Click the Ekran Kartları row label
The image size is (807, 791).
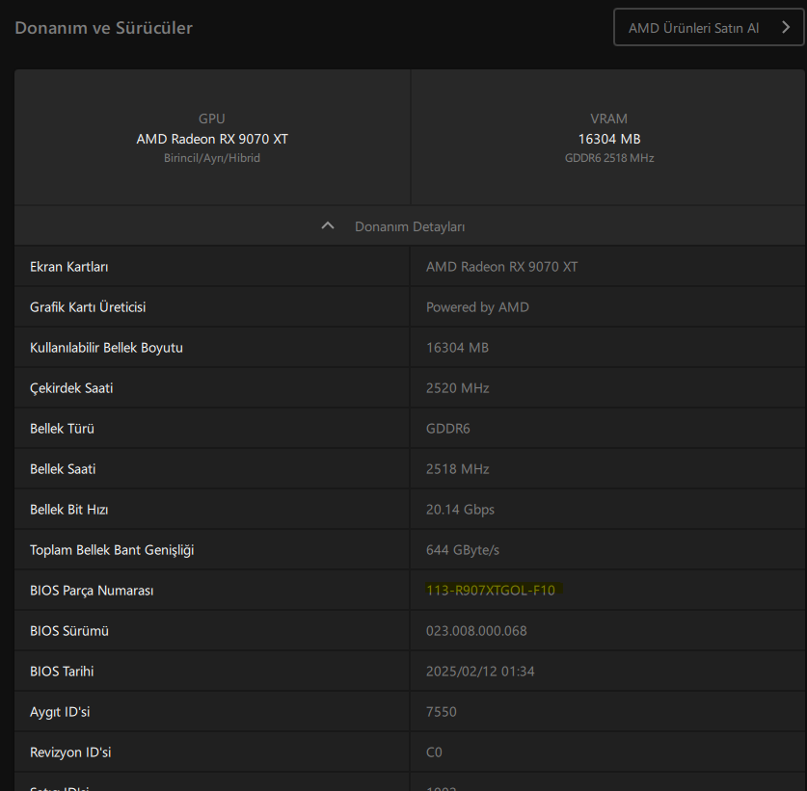click(x=69, y=267)
